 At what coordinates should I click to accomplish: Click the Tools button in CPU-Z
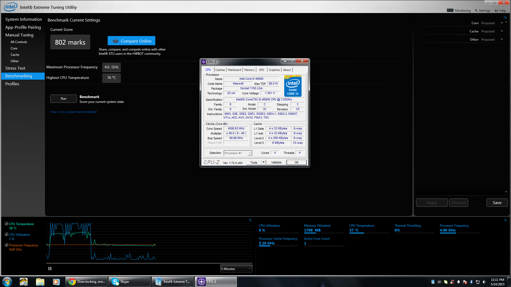[x=254, y=162]
